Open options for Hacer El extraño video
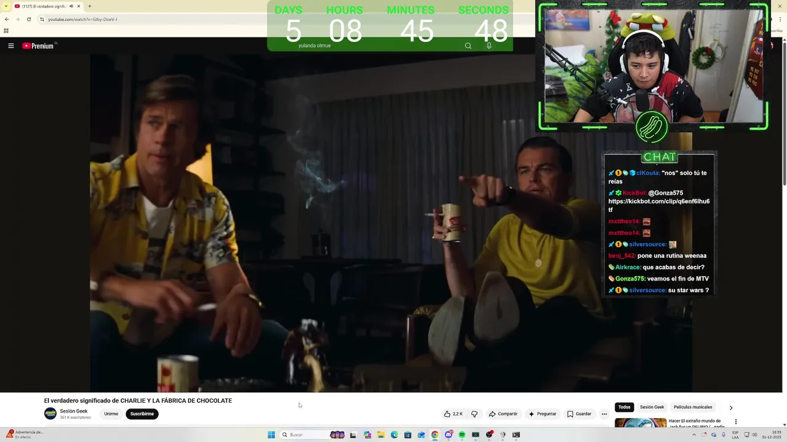787x442 pixels. pyautogui.click(x=735, y=422)
